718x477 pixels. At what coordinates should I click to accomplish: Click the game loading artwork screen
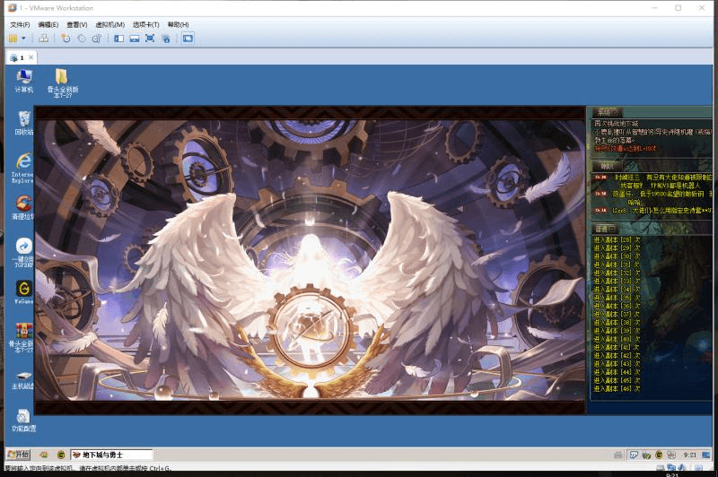(x=311, y=260)
